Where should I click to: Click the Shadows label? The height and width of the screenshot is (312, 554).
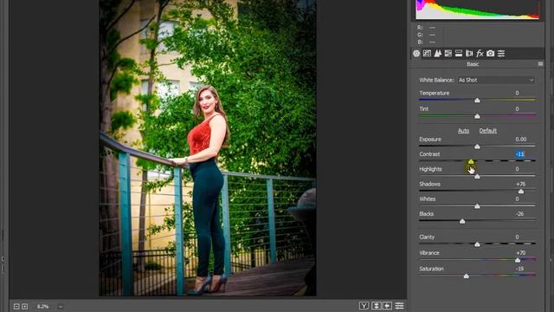(x=429, y=185)
